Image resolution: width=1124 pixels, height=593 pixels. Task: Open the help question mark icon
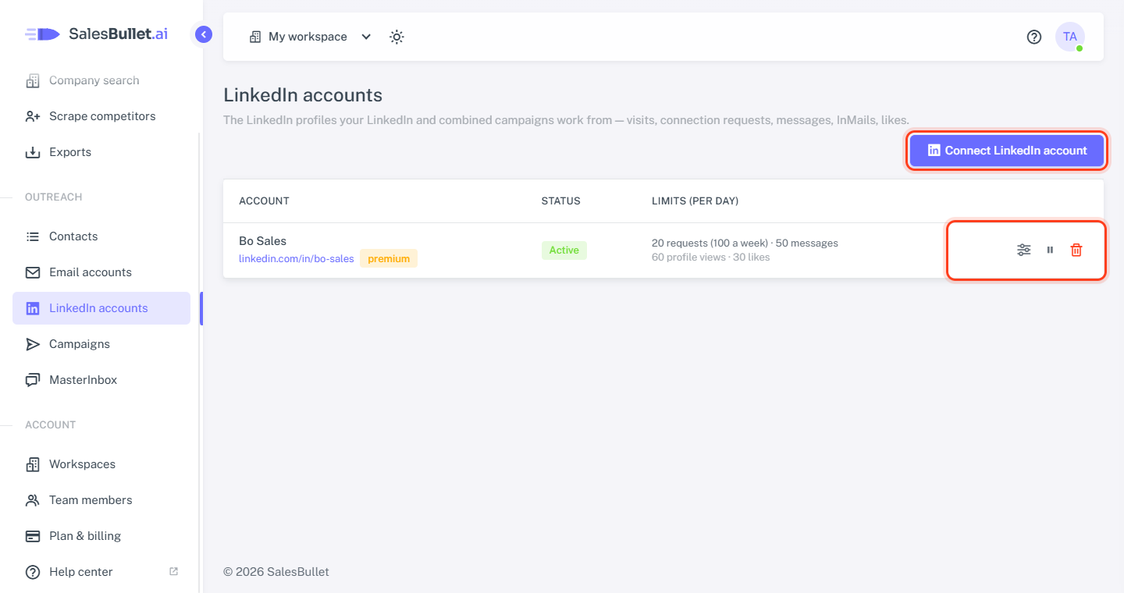[x=1034, y=37]
